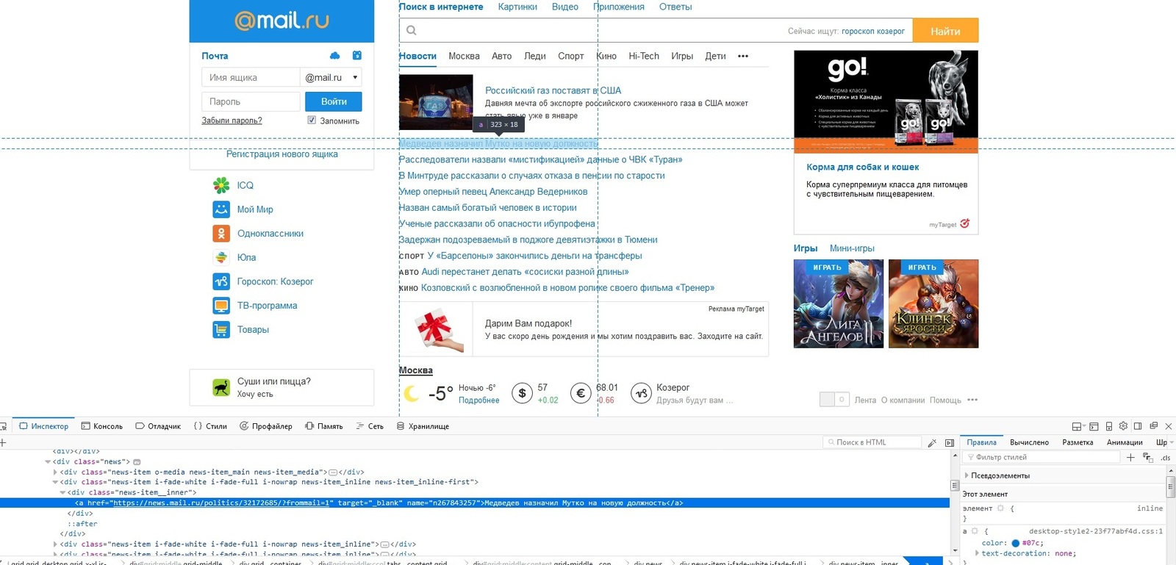Toggle the Лента switch in footer
The image size is (1176, 565).
tap(834, 400)
